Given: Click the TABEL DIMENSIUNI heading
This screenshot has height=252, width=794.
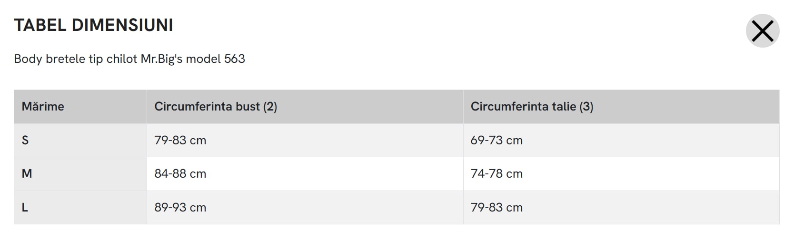Looking at the screenshot, I should point(93,25).
